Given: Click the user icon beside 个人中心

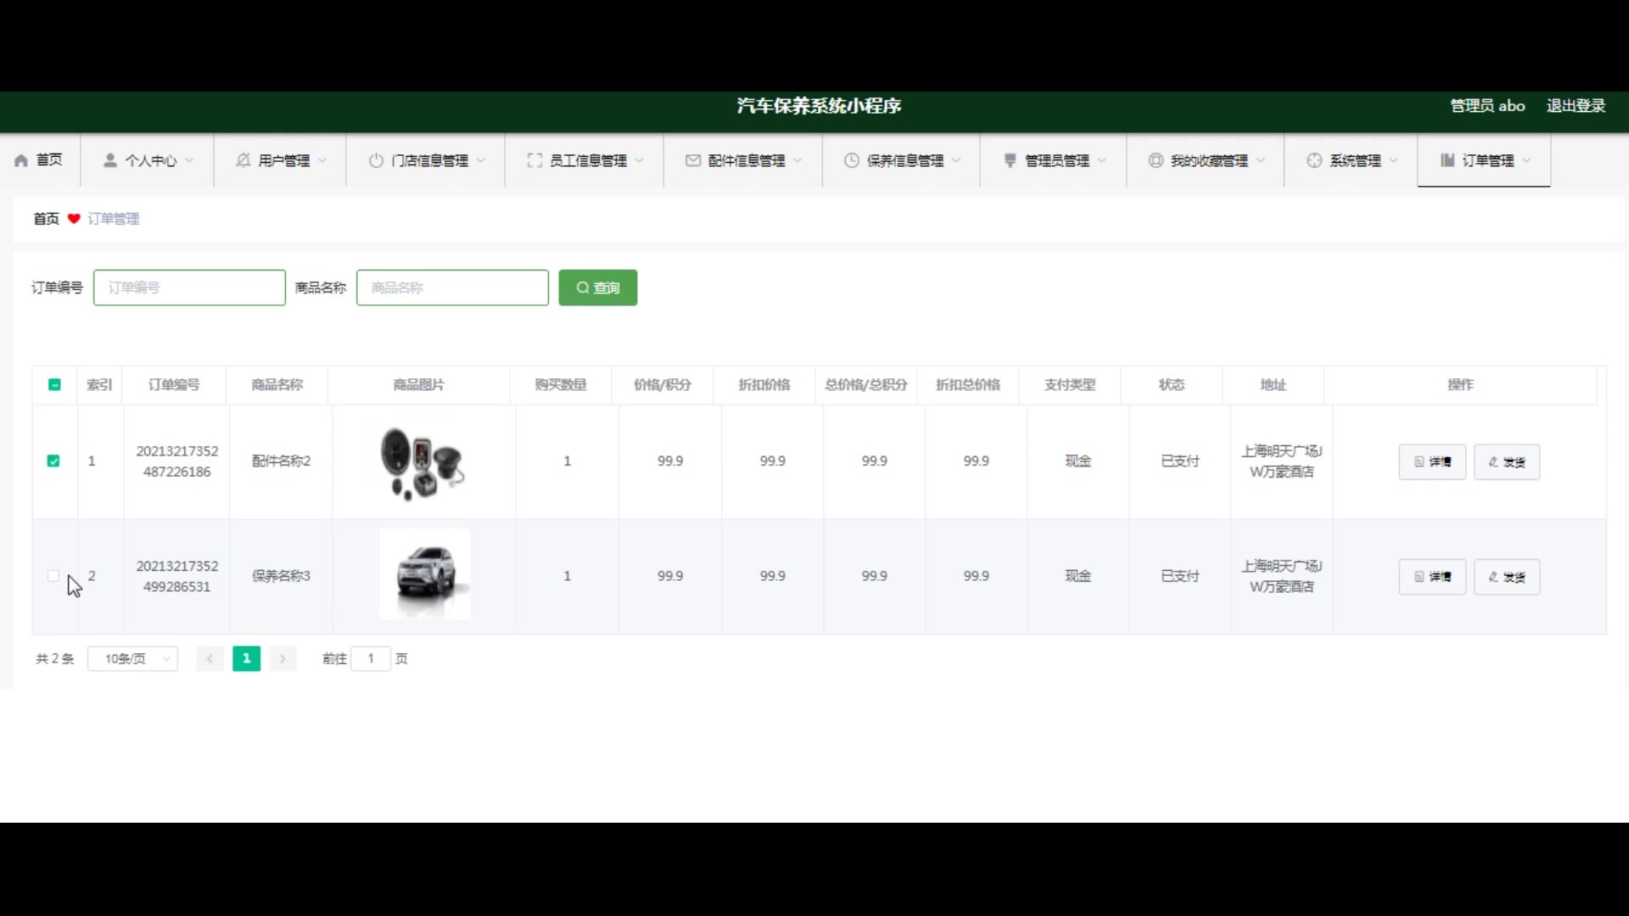Looking at the screenshot, I should (x=109, y=160).
